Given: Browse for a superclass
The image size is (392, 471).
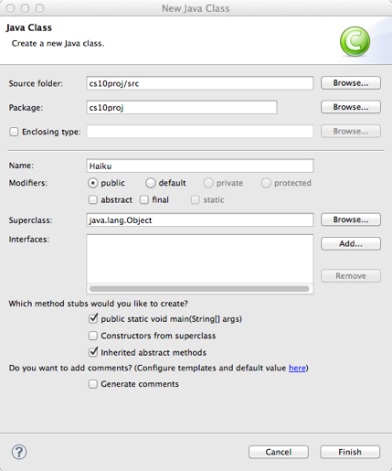Looking at the screenshot, I should [x=351, y=219].
